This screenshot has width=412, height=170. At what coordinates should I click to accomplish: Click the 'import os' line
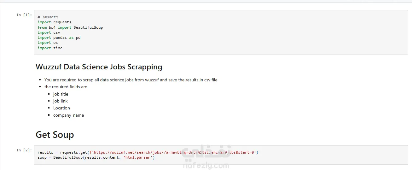pos(48,43)
